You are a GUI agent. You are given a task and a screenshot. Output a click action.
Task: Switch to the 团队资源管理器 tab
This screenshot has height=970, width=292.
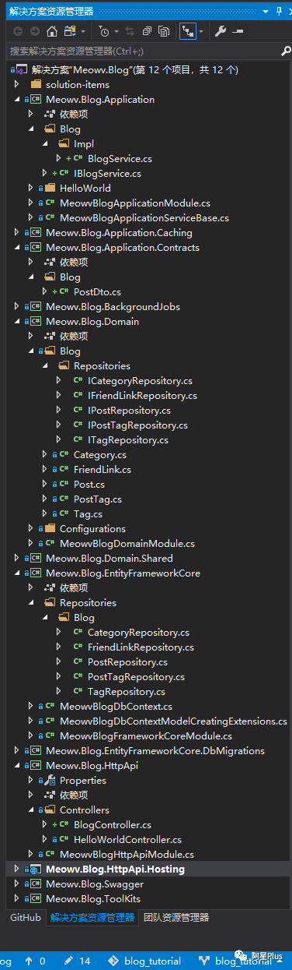176,917
